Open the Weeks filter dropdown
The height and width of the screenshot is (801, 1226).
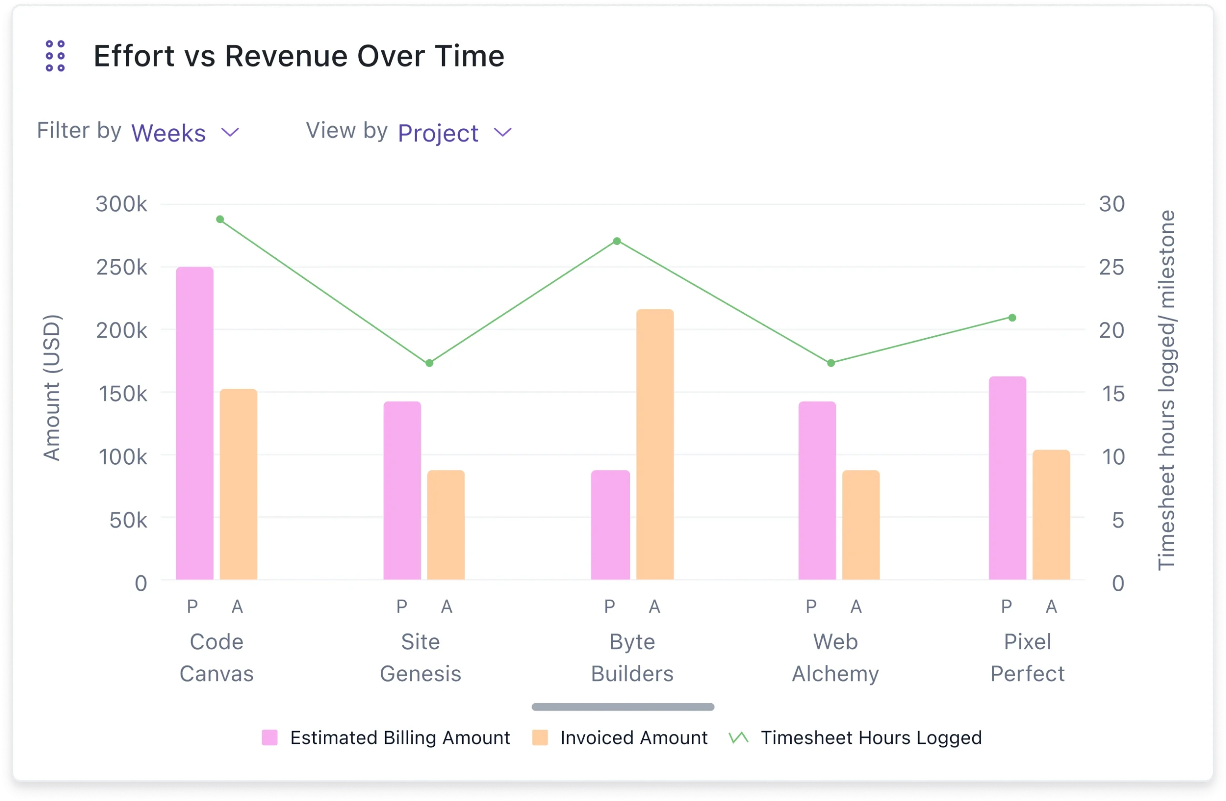[169, 133]
